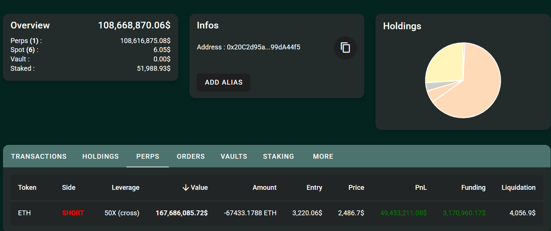This screenshot has height=231, width=551.
Task: Click the Vault overview row label
Action: 20,59
